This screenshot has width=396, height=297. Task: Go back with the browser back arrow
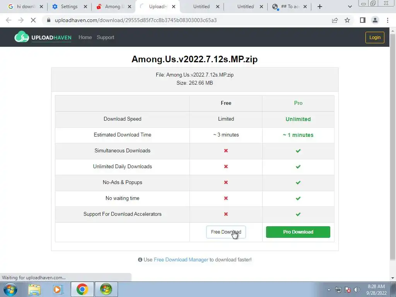[x=9, y=20]
